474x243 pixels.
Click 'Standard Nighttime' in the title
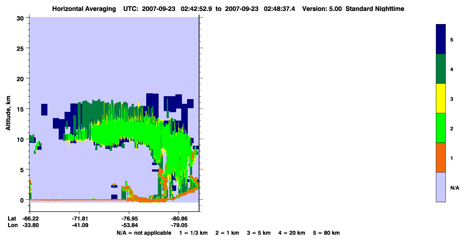click(x=375, y=9)
